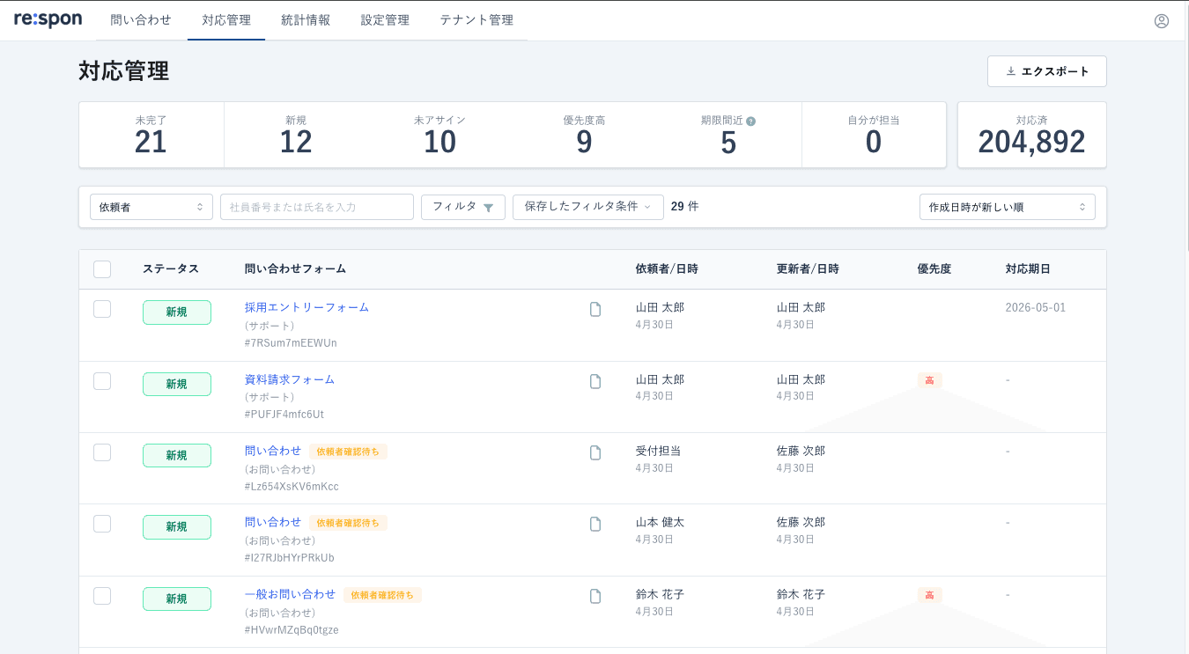1189x654 pixels.
Task: Click 新規 status badge in 採用エントリーフォーム row
Action: [x=177, y=312]
